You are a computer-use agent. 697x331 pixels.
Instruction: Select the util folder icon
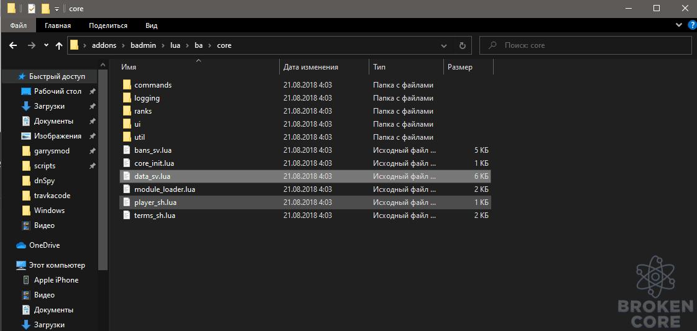(127, 137)
